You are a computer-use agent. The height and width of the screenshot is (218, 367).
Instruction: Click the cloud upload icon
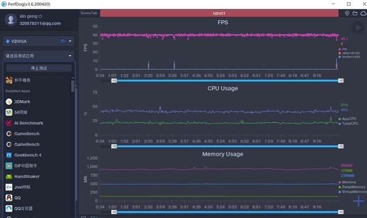[363, 13]
